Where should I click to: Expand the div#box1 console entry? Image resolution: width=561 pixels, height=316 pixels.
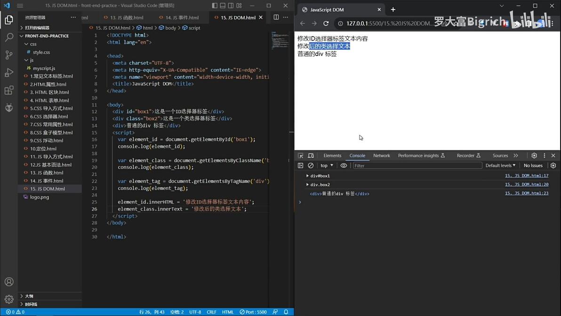click(307, 176)
